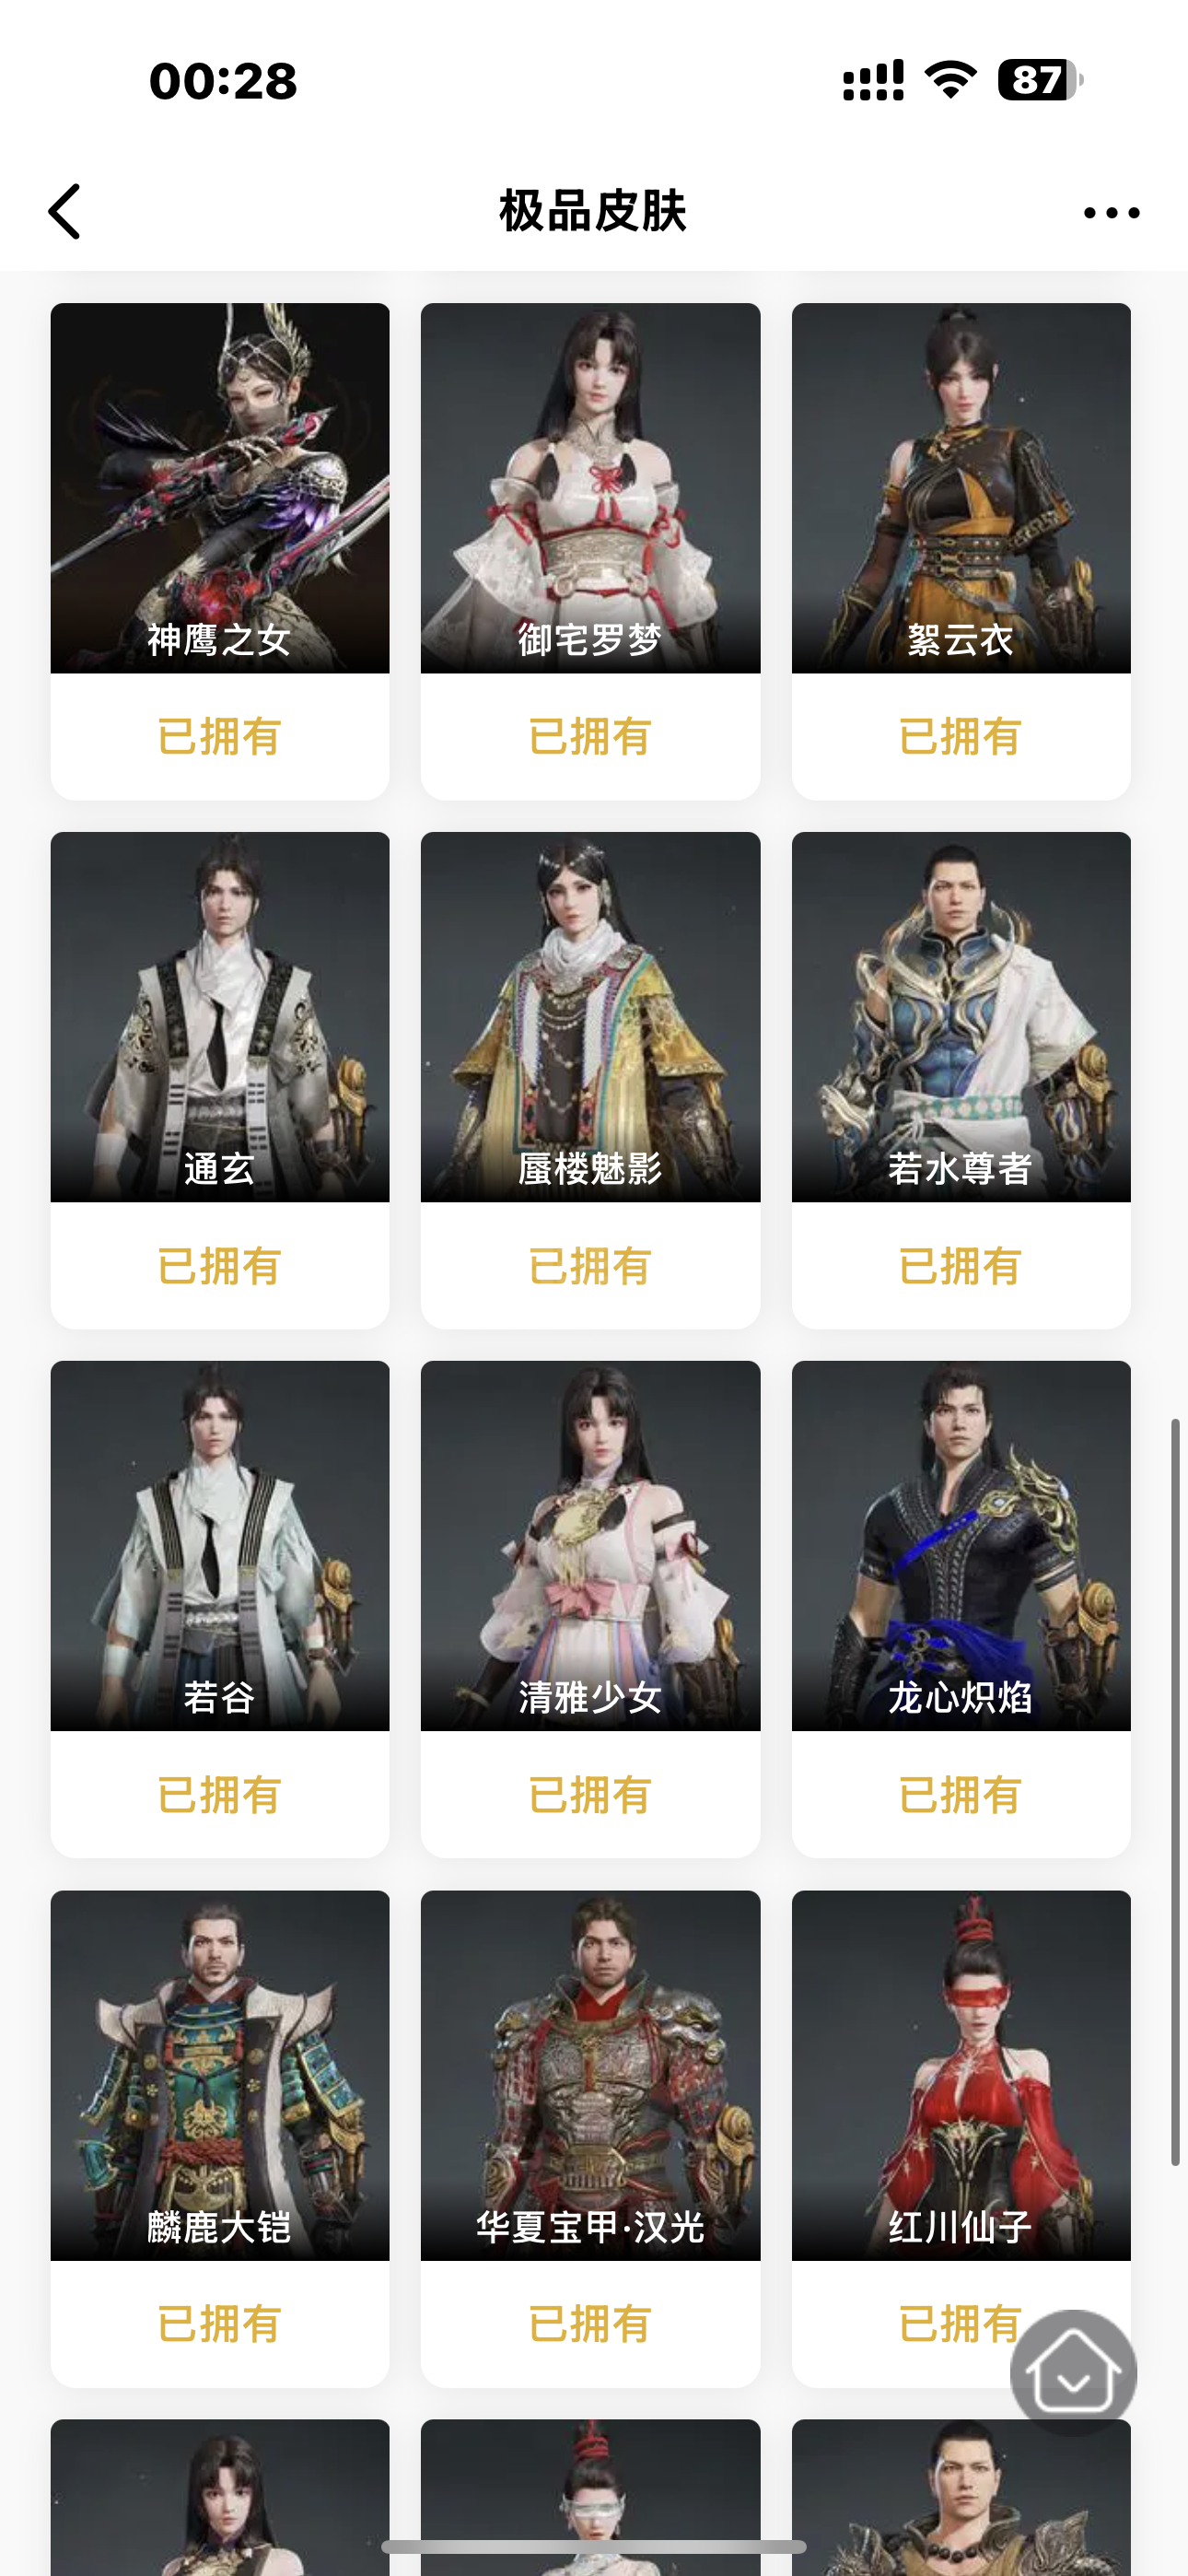This screenshot has width=1188, height=2576.
Task: Click 已拥有 under 清雅少女
Action: pyautogui.click(x=590, y=1795)
